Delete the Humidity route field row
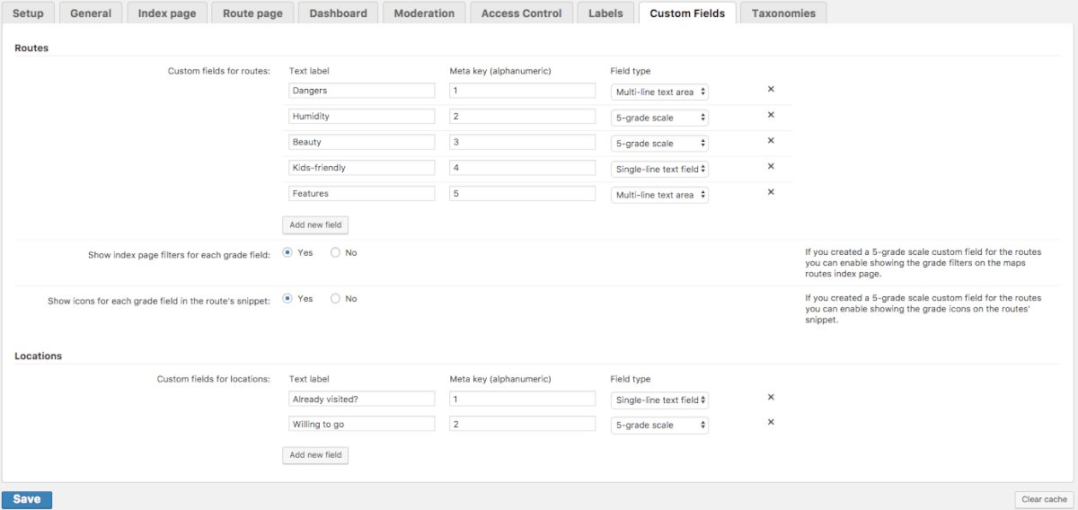The image size is (1078, 510). (771, 115)
